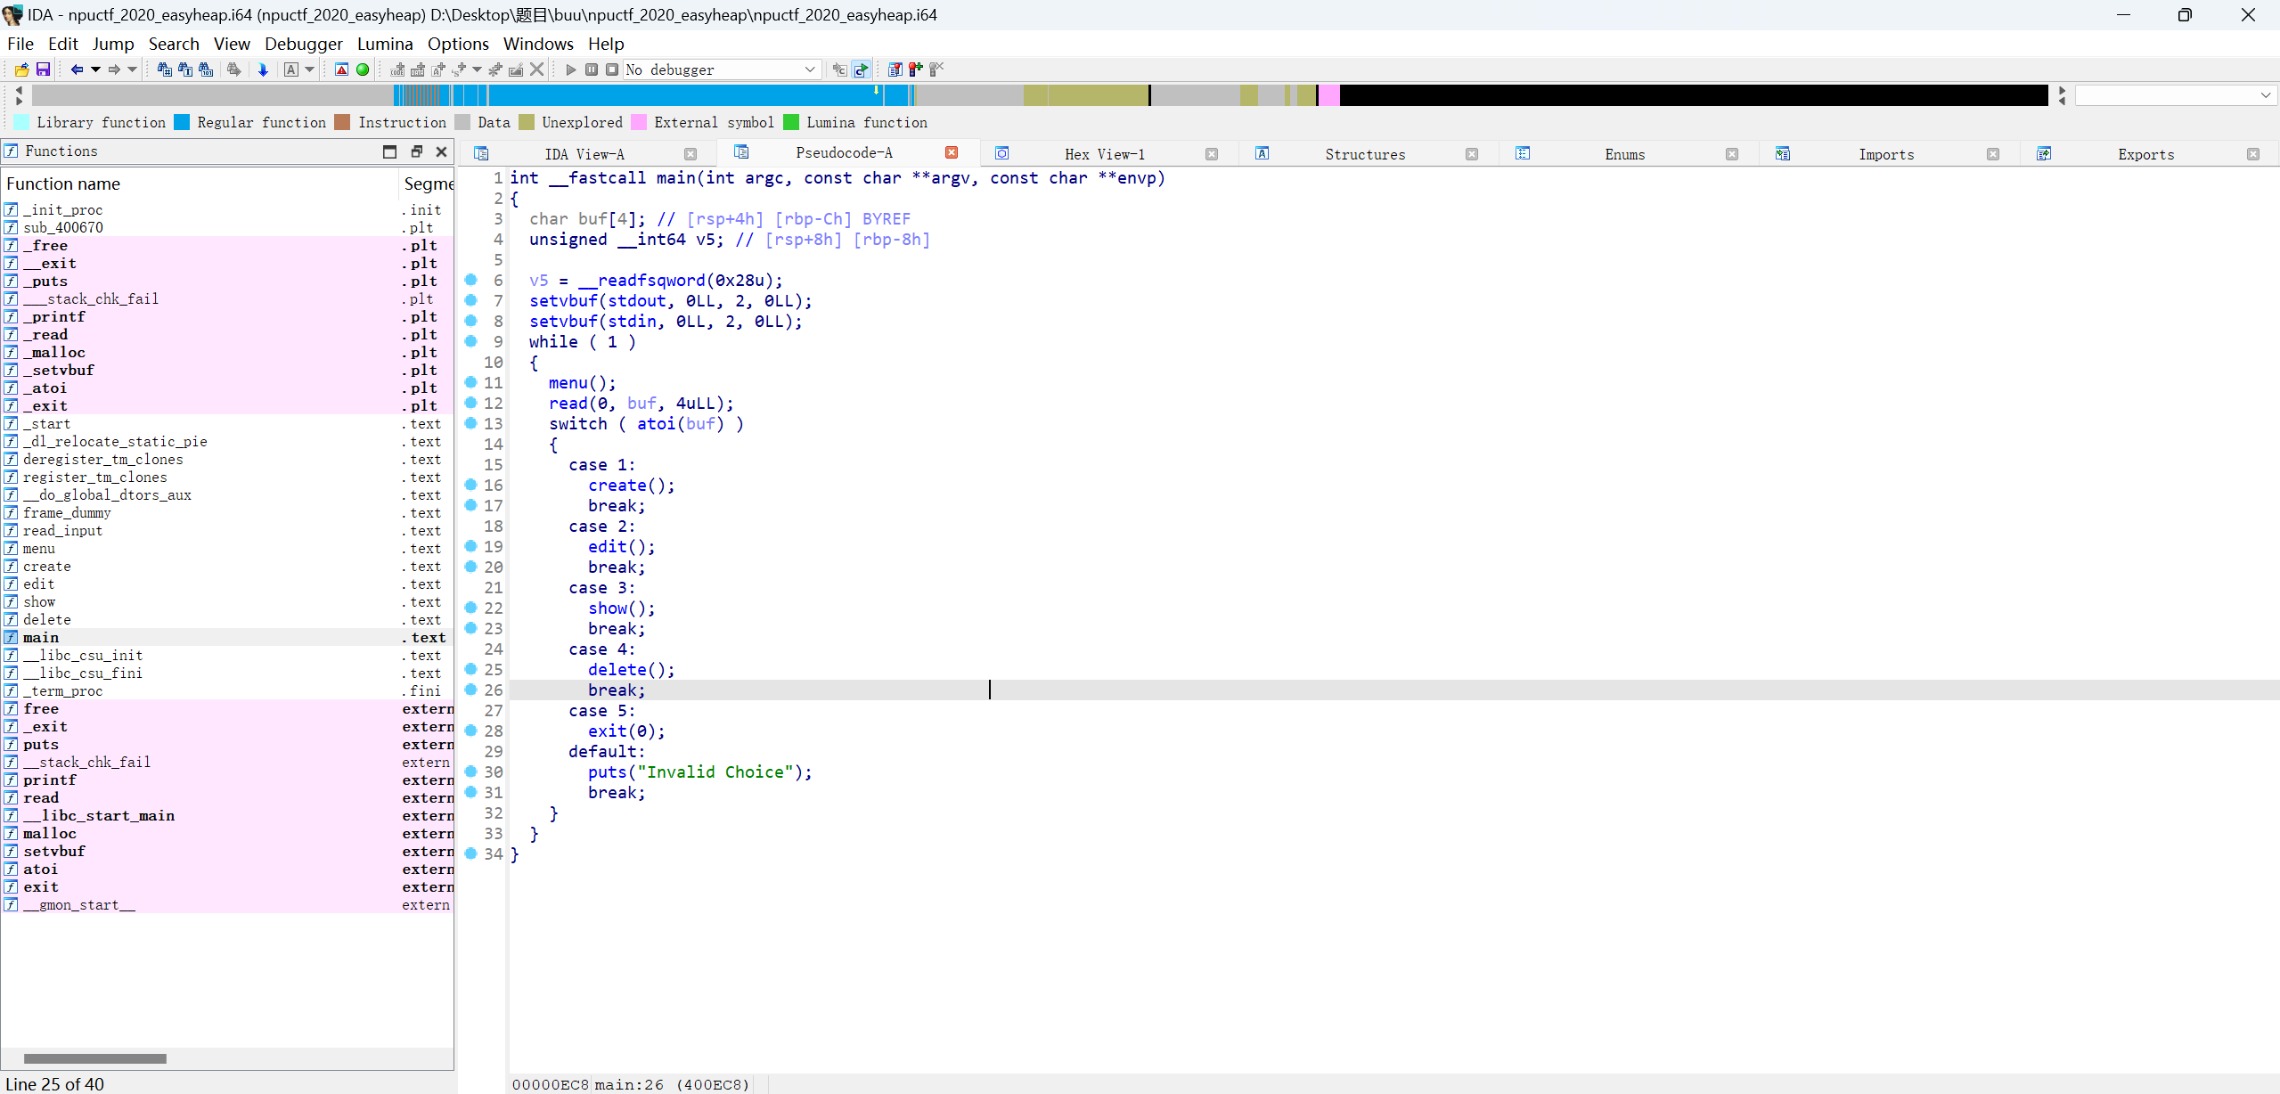
Task: Float the Functions panel with undock icon
Action: 416,151
